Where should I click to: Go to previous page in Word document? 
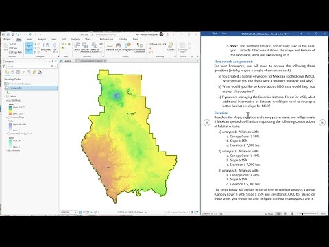click(x=207, y=123)
